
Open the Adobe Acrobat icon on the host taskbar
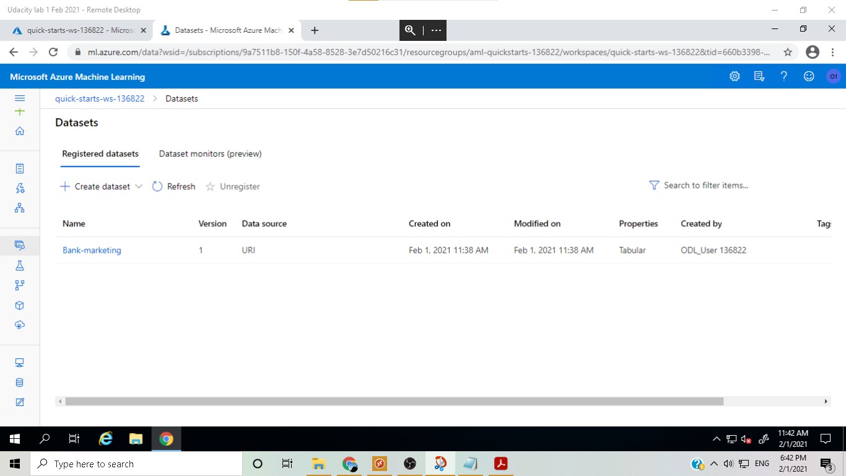(500, 464)
